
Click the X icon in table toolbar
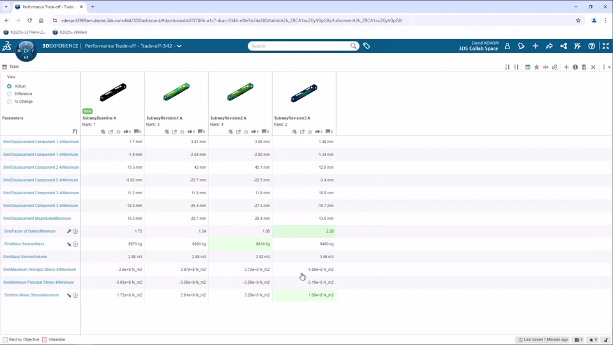(593, 67)
